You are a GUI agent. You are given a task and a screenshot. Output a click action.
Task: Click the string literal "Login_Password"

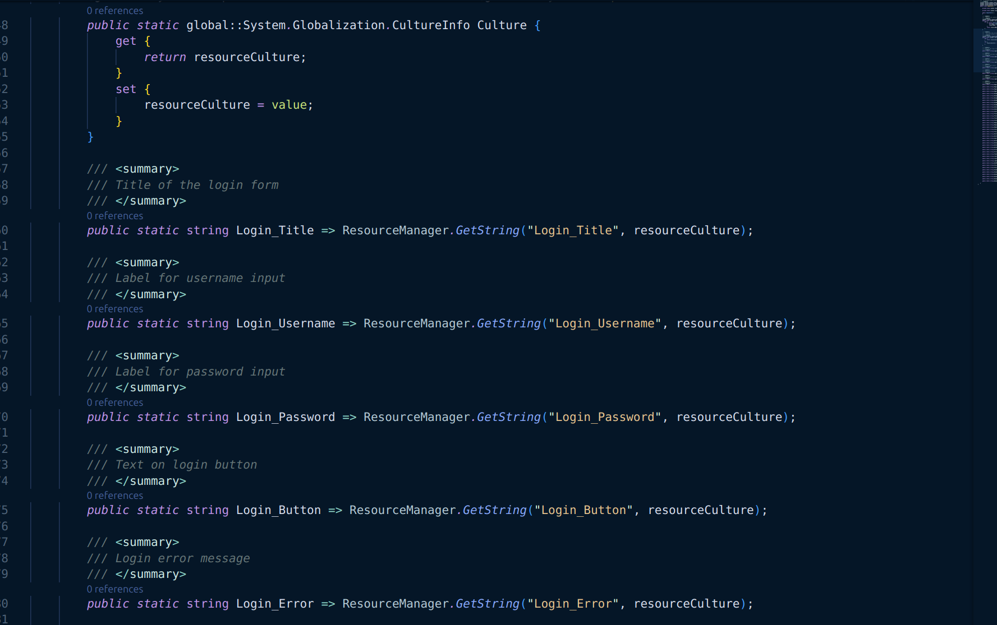[x=605, y=416]
